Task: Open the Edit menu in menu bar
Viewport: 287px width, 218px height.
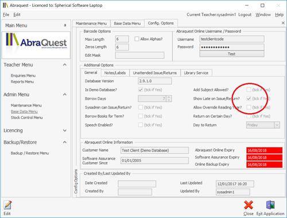Action: (17, 15)
